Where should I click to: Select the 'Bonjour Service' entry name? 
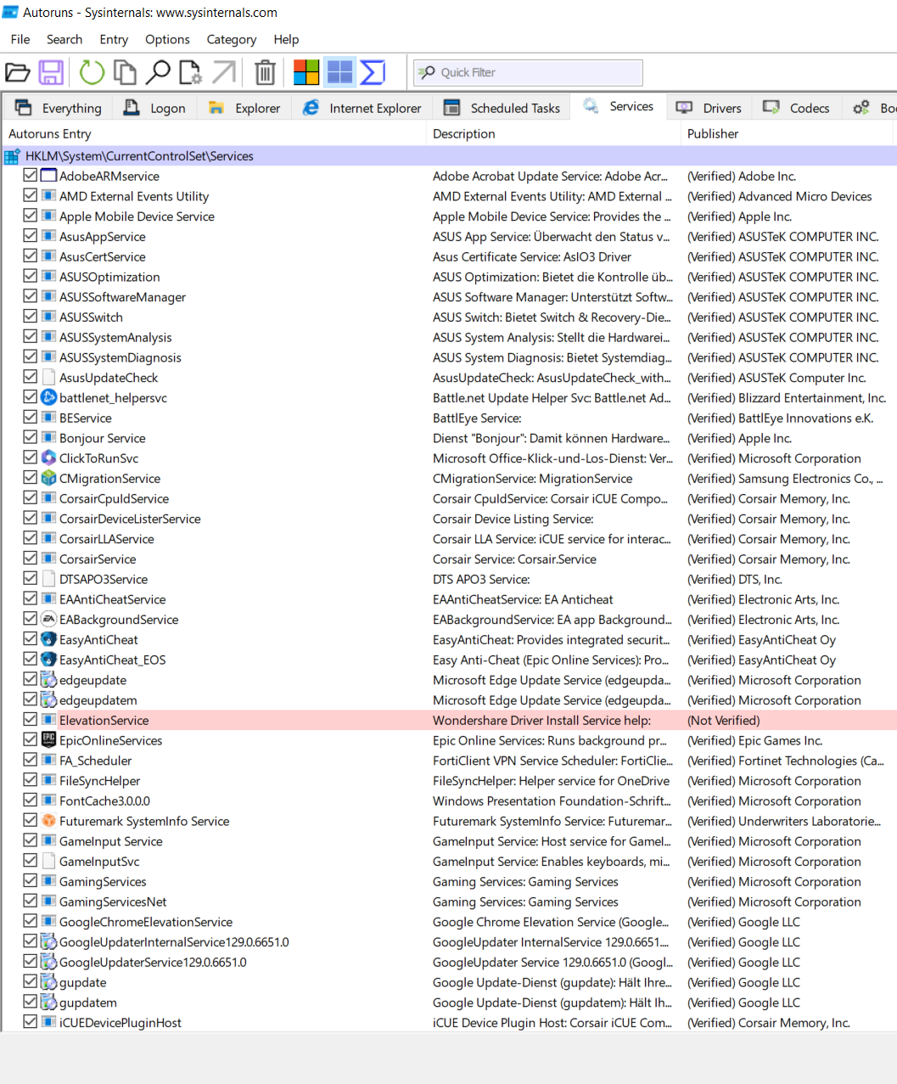tap(103, 438)
